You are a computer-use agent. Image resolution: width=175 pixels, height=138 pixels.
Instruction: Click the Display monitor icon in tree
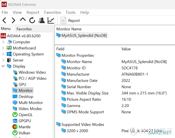pos(9,66)
